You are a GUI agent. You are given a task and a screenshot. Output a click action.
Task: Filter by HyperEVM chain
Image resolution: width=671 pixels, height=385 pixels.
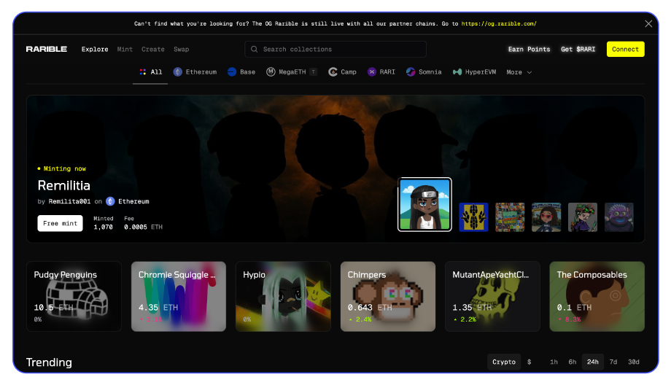coord(475,72)
